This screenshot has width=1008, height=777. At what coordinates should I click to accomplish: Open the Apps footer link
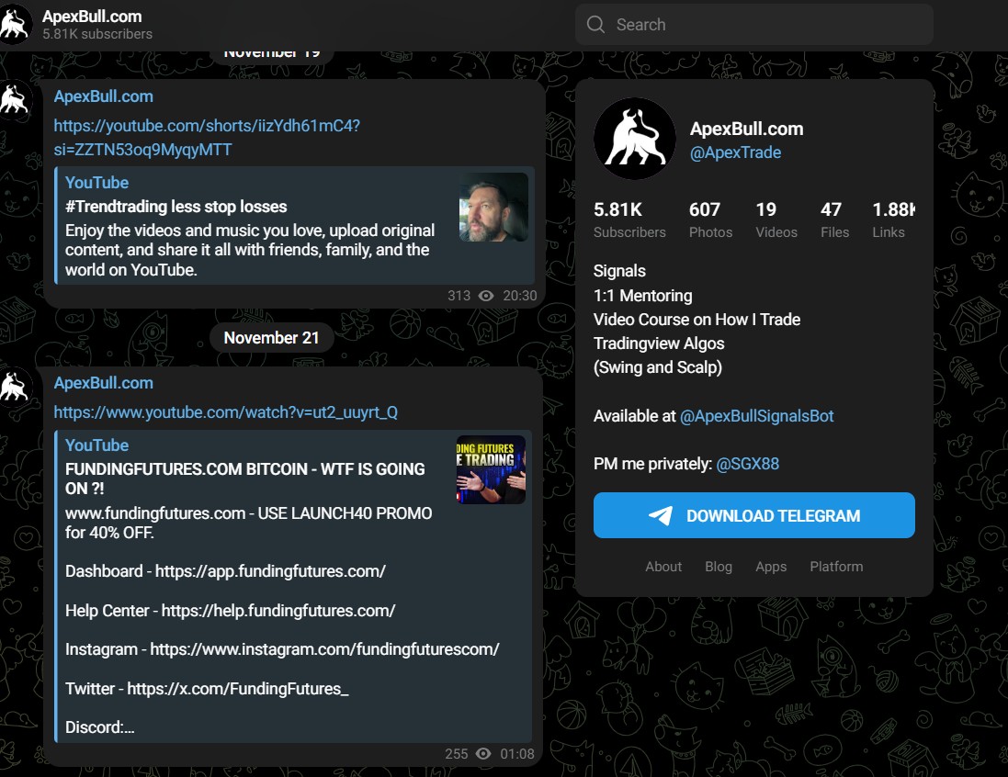pyautogui.click(x=771, y=566)
